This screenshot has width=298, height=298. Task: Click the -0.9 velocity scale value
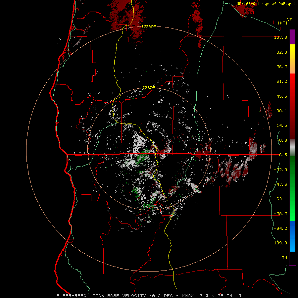pos(282,140)
